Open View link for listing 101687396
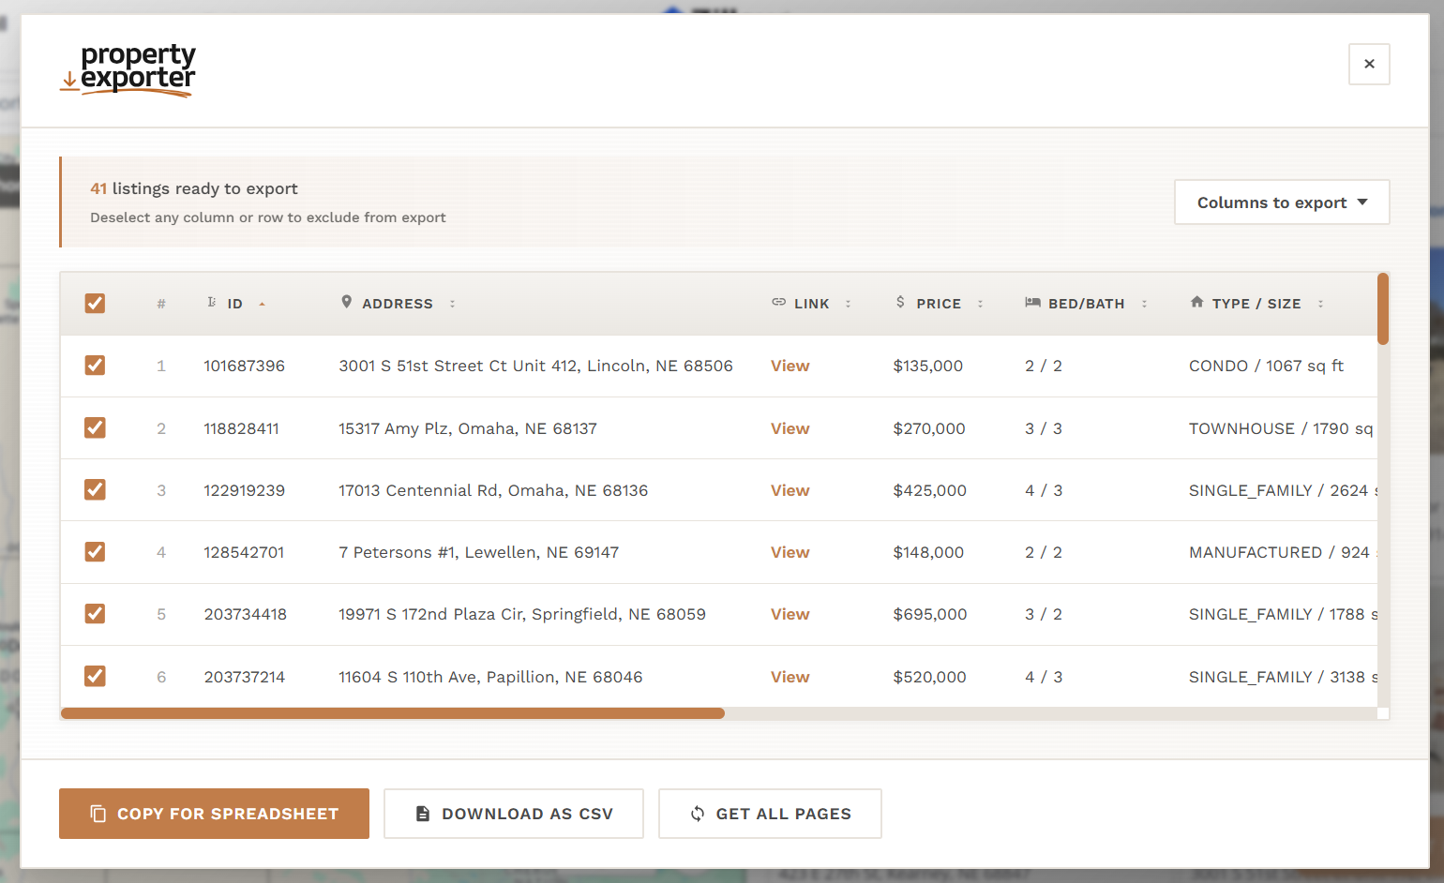The height and width of the screenshot is (883, 1444). (790, 366)
